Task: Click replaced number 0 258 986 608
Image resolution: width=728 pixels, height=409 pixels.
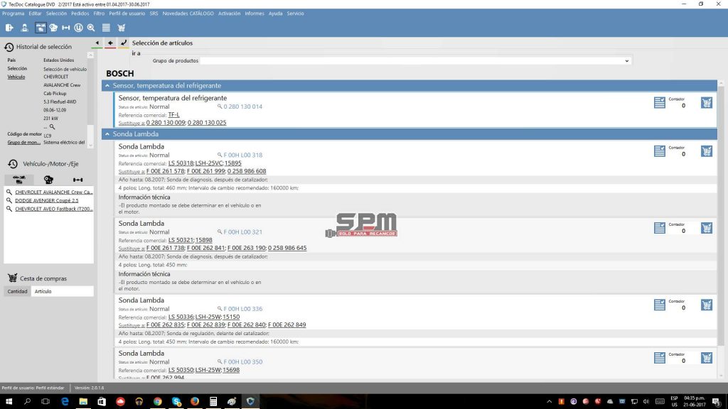Action: (247, 171)
